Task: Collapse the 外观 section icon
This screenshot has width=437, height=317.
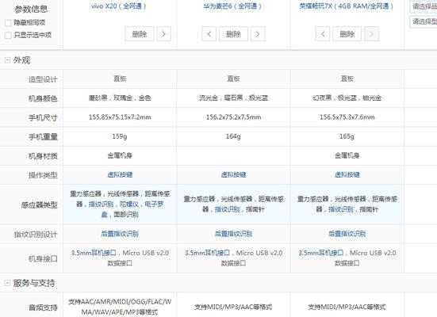Action: click(7, 60)
